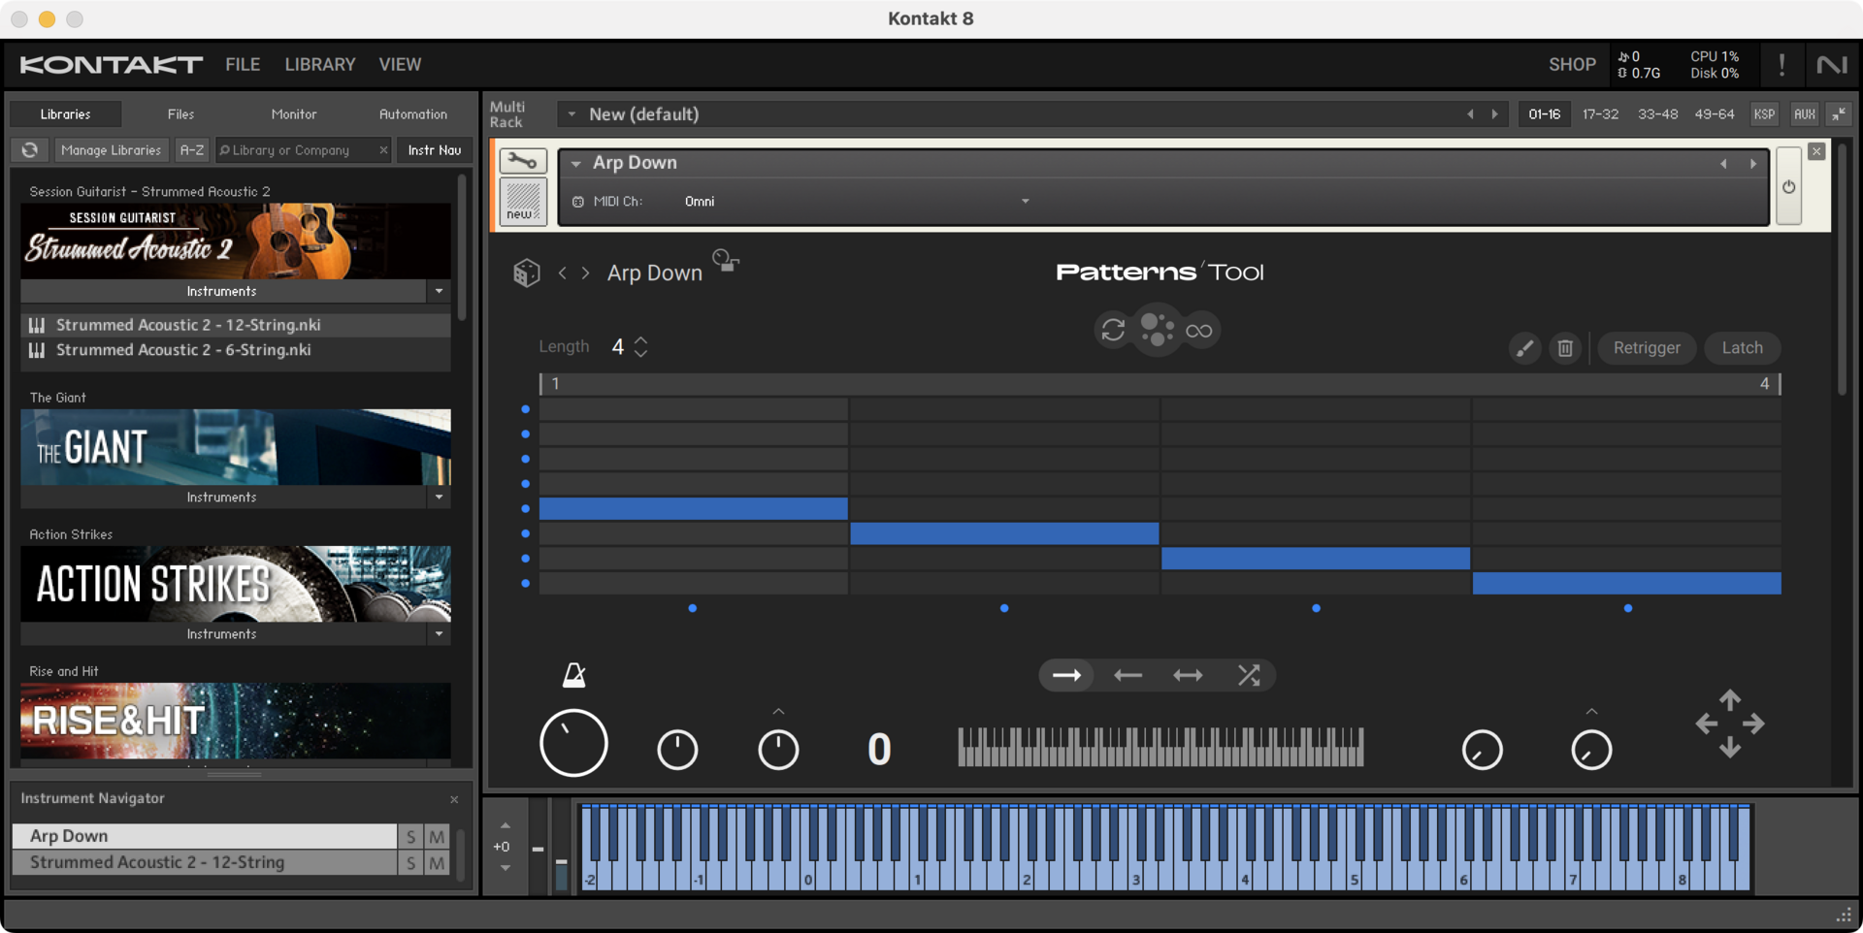Solo the Arp Down instrument
1863x933 pixels.
[411, 836]
